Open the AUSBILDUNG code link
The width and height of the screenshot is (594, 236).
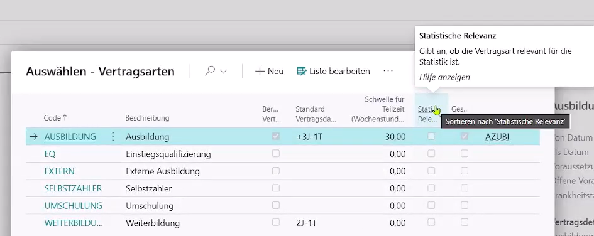[x=70, y=137]
